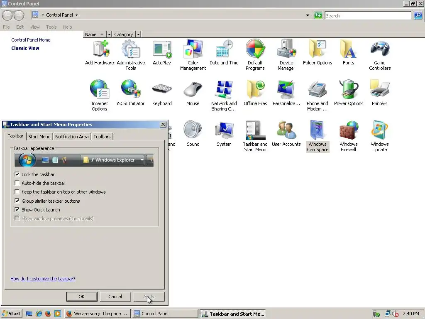Open Windows Firewall
The height and width of the screenshot is (319, 425).
[x=349, y=136]
